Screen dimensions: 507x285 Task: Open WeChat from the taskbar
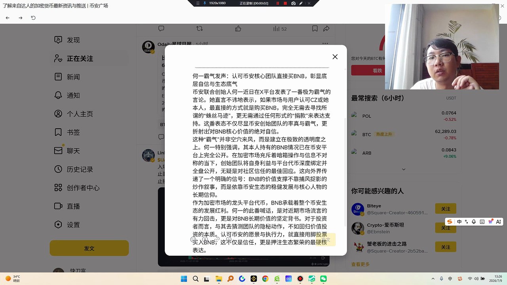[323, 279]
